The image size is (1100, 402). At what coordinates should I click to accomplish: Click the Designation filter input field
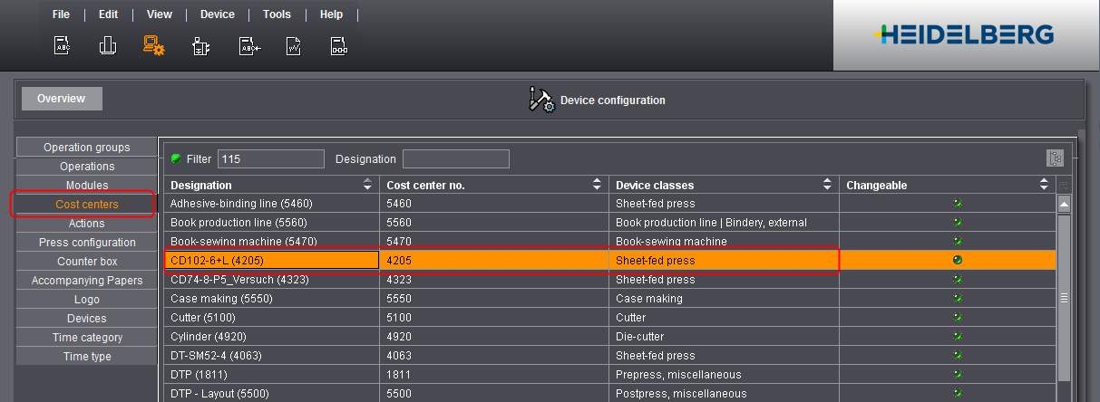point(455,159)
